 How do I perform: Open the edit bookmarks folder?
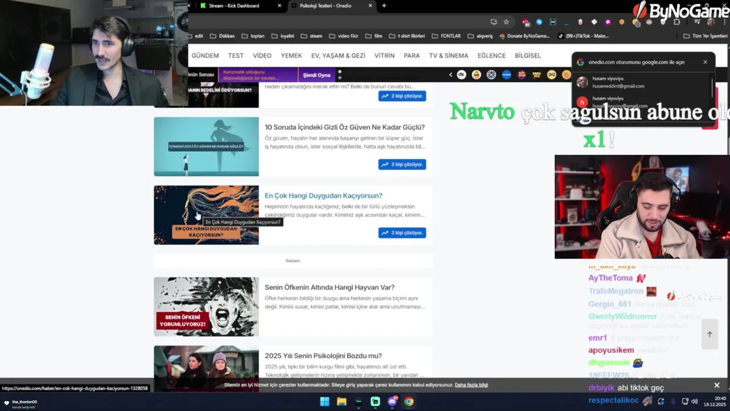(195, 36)
